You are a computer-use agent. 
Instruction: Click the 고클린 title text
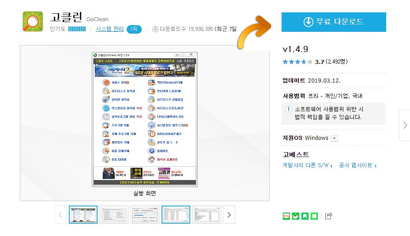(66, 17)
